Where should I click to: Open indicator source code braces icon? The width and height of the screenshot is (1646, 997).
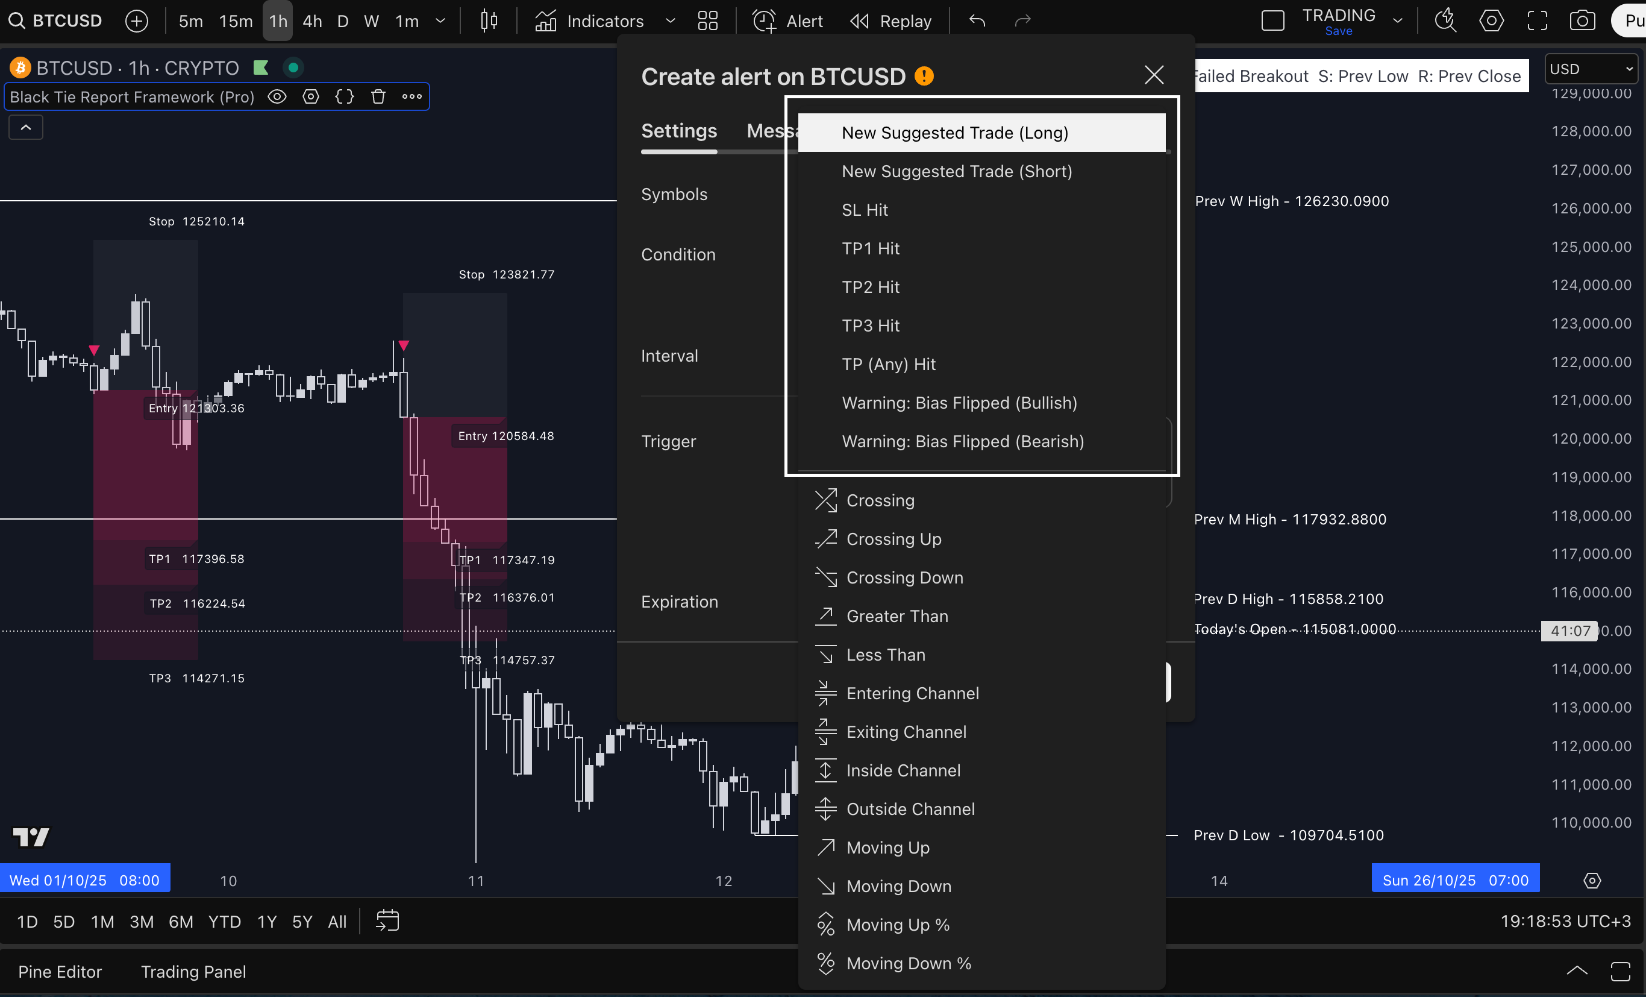344,97
